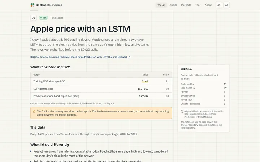Screen dimensions: 260x162
Task: Open the About page link
Action: (x=208, y=5)
